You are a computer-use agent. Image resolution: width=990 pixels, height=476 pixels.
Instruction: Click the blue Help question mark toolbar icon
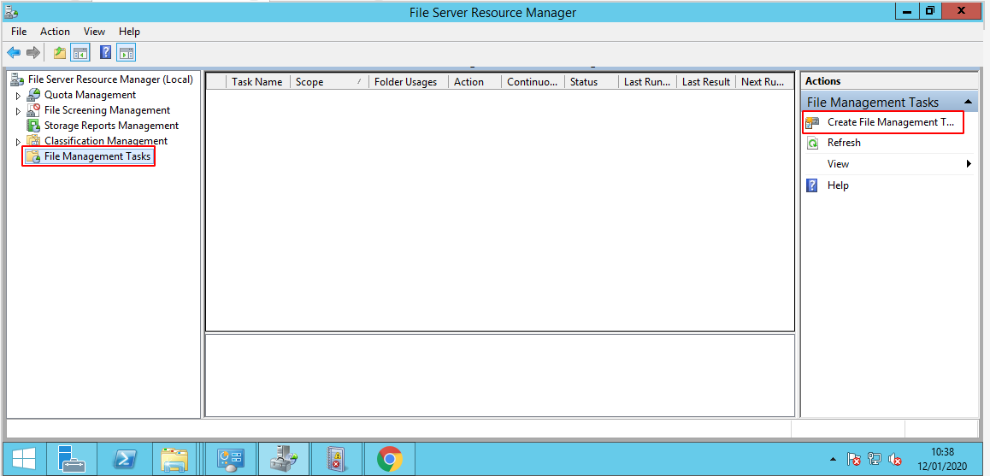(x=106, y=53)
